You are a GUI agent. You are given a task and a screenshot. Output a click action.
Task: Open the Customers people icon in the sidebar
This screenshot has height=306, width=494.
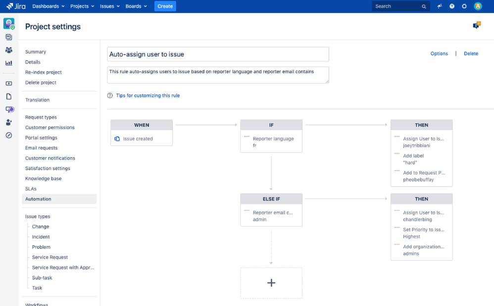[x=8, y=50]
